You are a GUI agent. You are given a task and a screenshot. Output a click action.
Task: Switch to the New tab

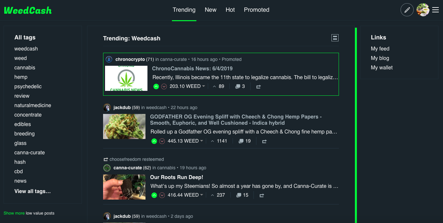coord(210,10)
